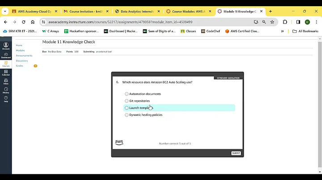Viewport: 322px width, 180px height.
Task: Open the Extensions puzzle icon
Action: coord(285,22)
